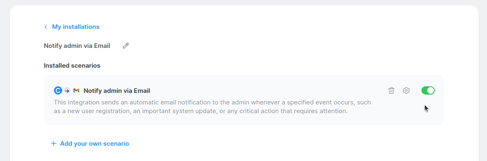Disable the Notify admin via Email toggle
The width and height of the screenshot is (487, 161).
click(x=428, y=90)
